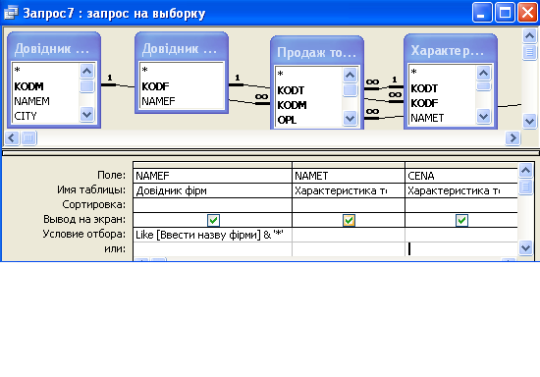The image size is (540, 377).
Task: Select CITY field in first table
Action: tap(26, 116)
